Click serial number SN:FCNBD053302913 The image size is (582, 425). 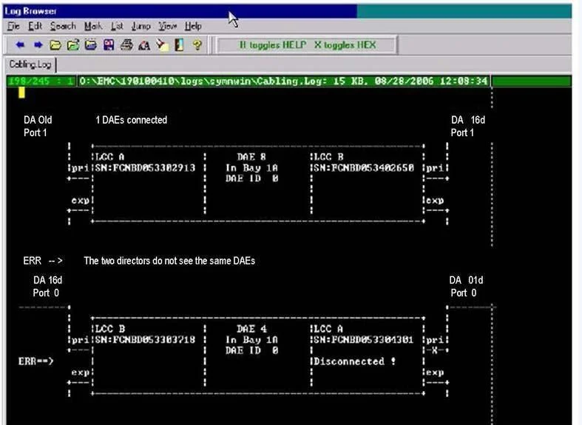145,168
